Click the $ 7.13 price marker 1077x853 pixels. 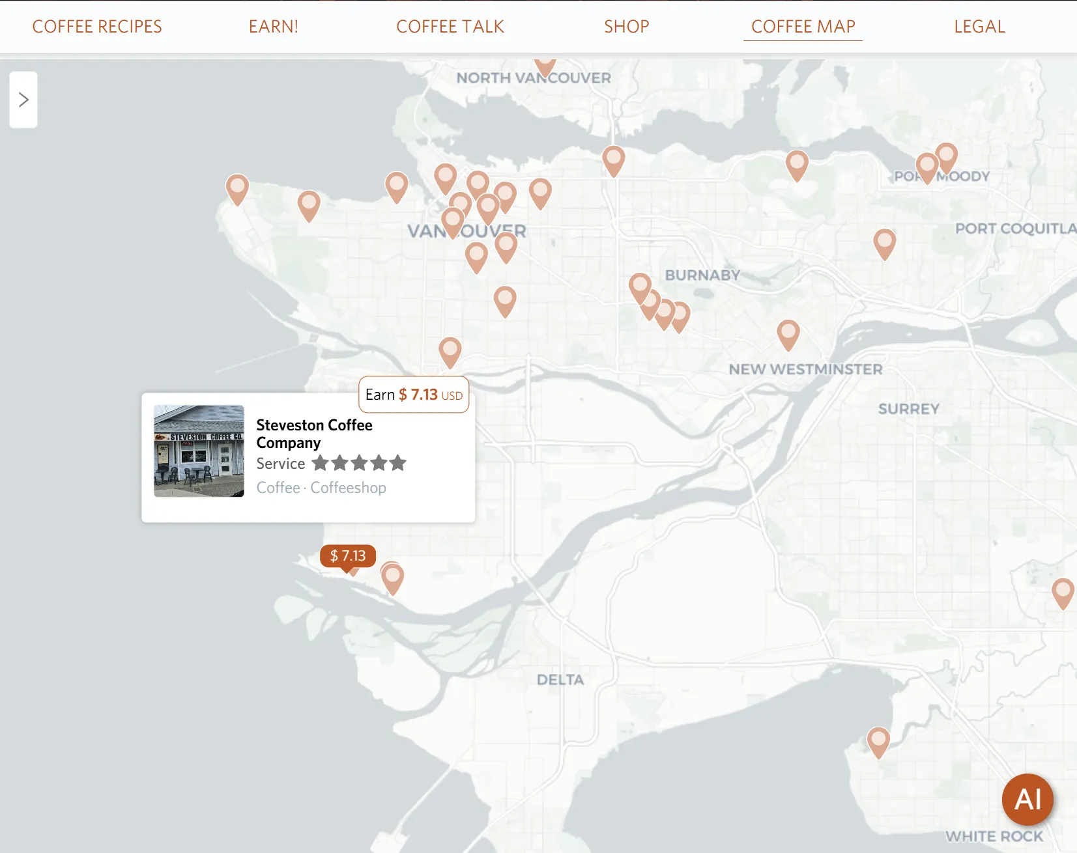tap(348, 556)
